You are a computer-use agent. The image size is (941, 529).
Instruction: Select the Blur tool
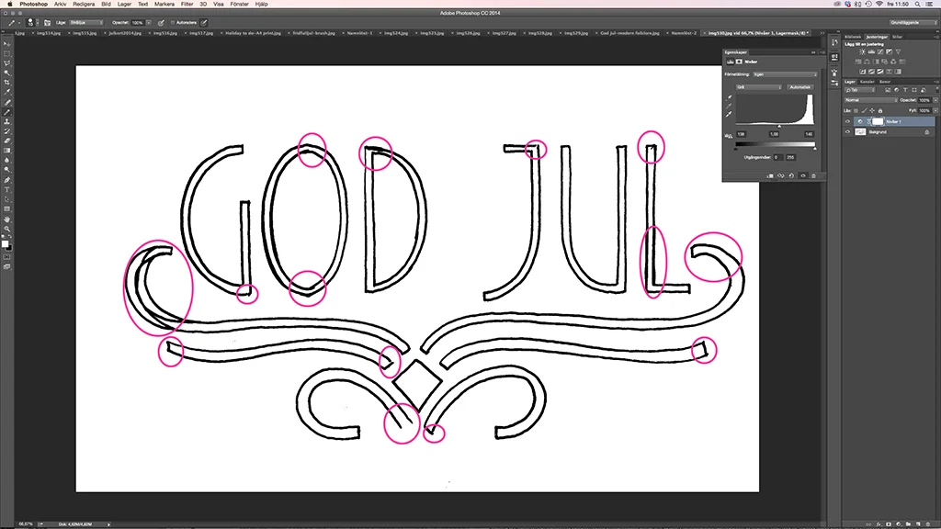pyautogui.click(x=7, y=160)
